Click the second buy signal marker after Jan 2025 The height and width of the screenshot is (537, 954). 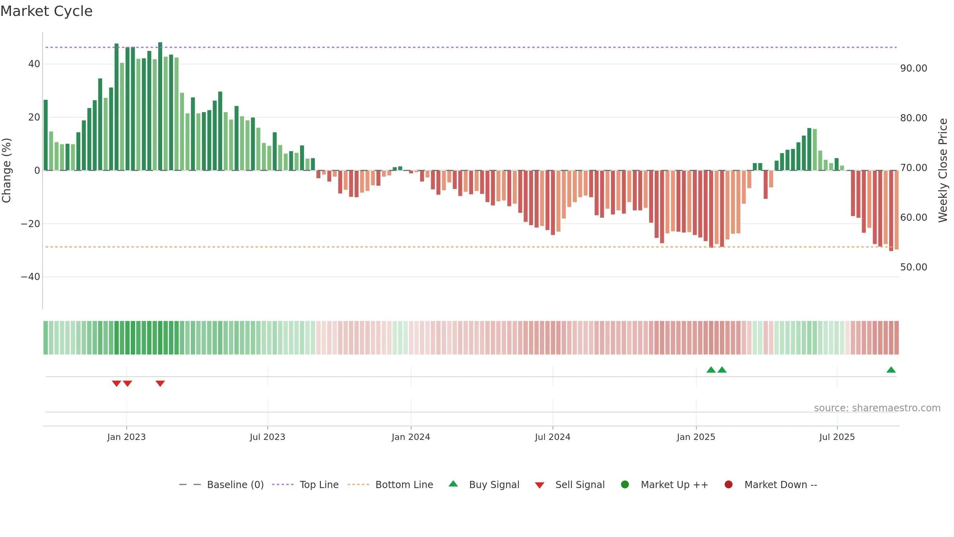(x=722, y=370)
